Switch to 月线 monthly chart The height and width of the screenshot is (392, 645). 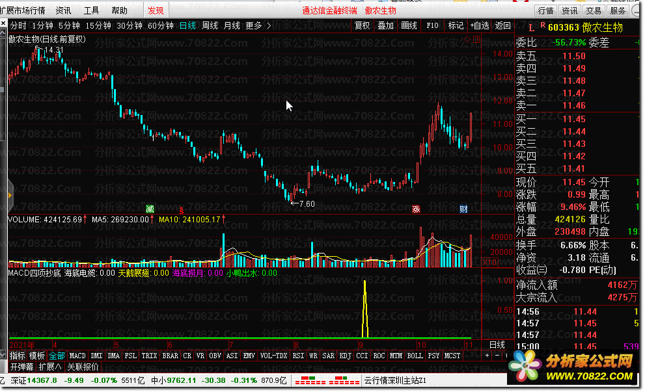[x=232, y=25]
